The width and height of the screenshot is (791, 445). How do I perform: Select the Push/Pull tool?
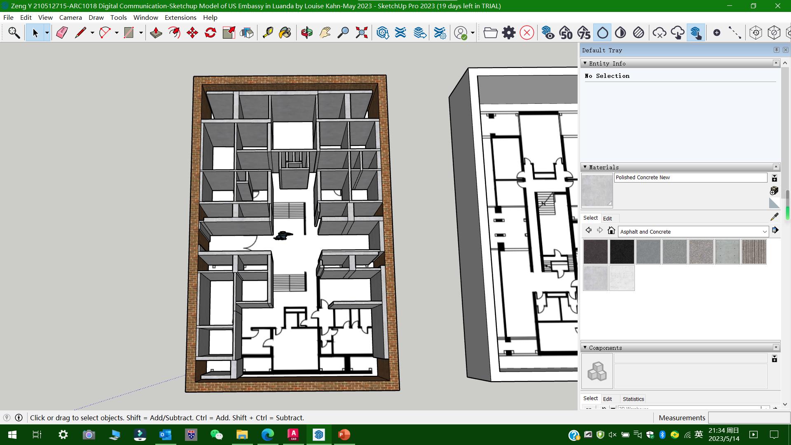pyautogui.click(x=156, y=33)
